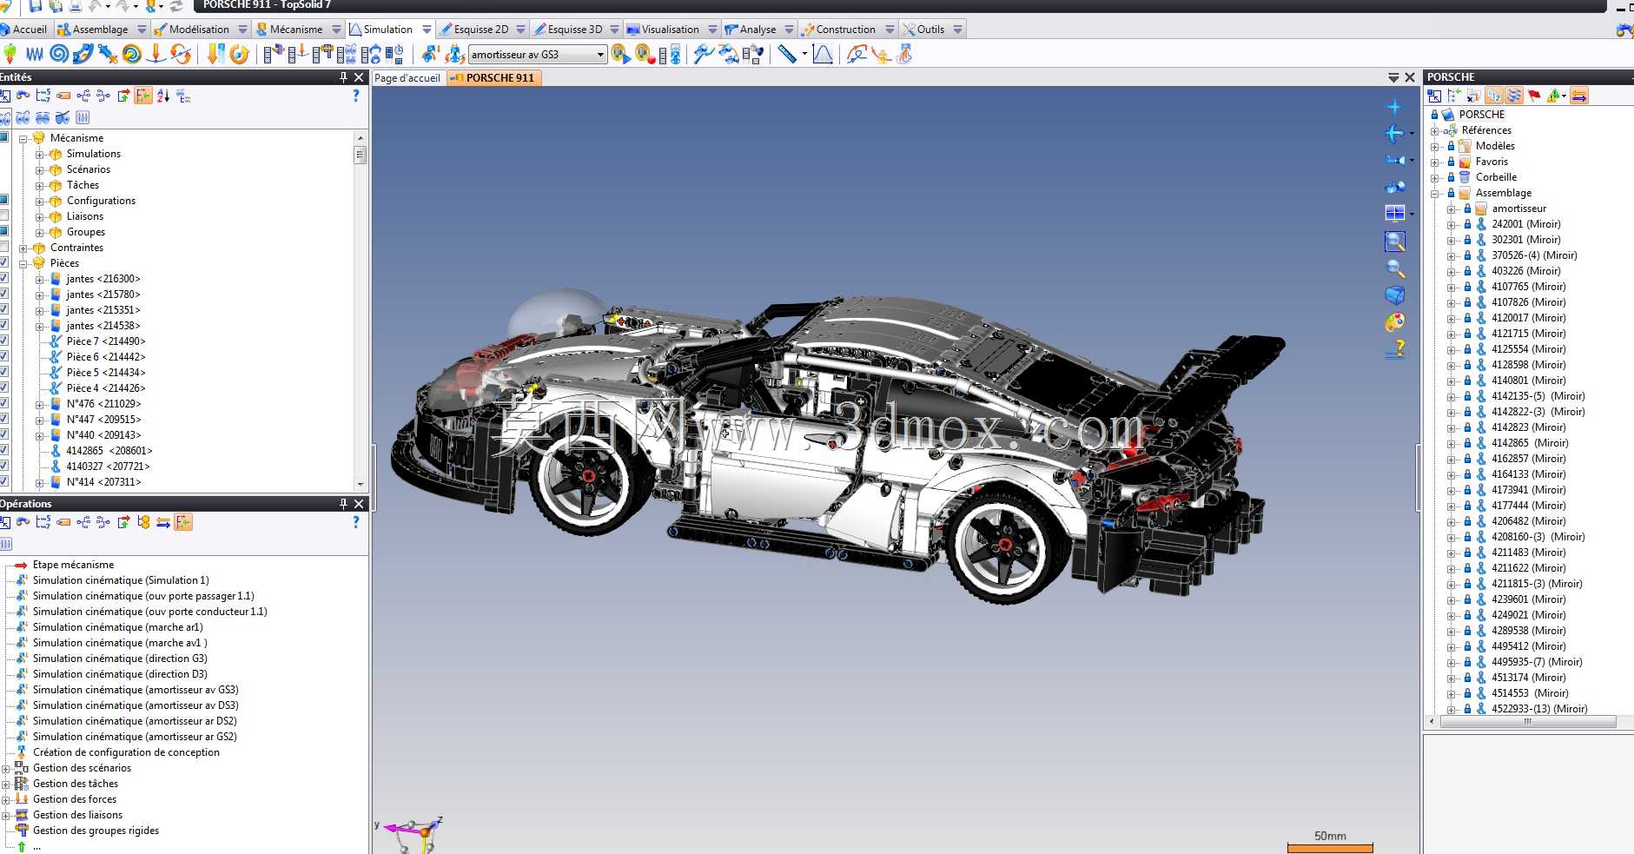The width and height of the screenshot is (1634, 854).
Task: Click the glasses icon in Entités toolbar
Action: pos(23,96)
